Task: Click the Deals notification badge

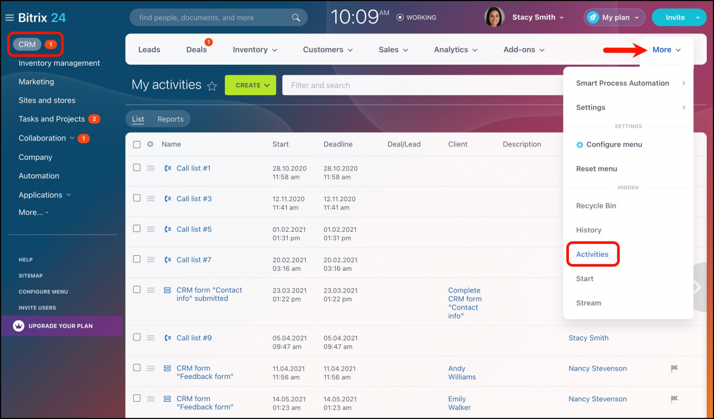Action: click(x=209, y=42)
